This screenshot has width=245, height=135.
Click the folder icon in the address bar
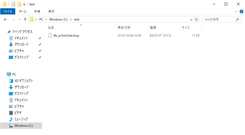click(32, 19)
